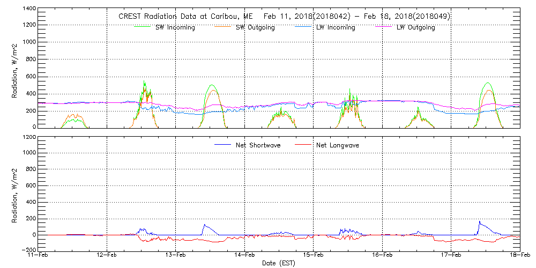The width and height of the screenshot is (536, 268).
Task: Click the -200 y-axis tick label
Action: pos(27,250)
